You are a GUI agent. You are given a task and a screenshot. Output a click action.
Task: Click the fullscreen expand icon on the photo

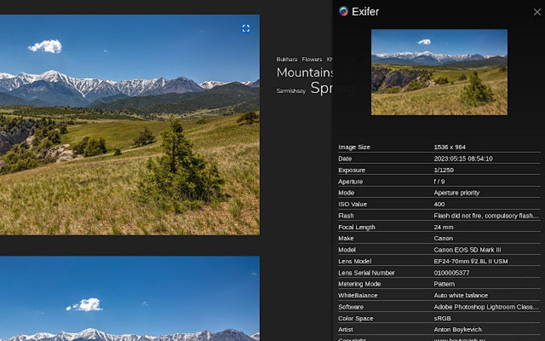pos(246,28)
